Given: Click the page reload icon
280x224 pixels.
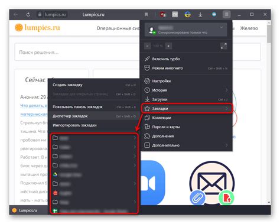Looking at the screenshot, I should click(28, 15).
